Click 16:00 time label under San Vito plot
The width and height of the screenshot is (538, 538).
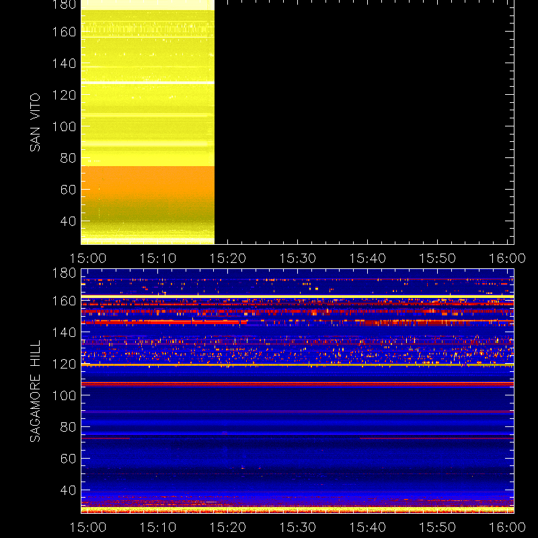(x=507, y=258)
